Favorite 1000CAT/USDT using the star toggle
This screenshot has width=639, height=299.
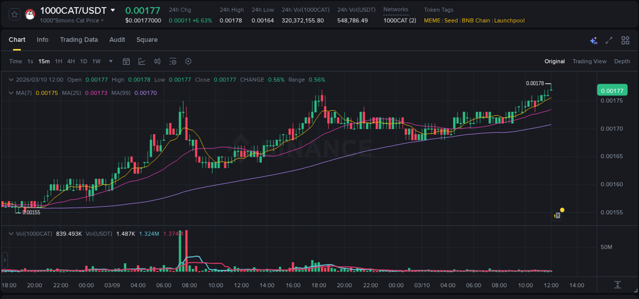(14, 14)
